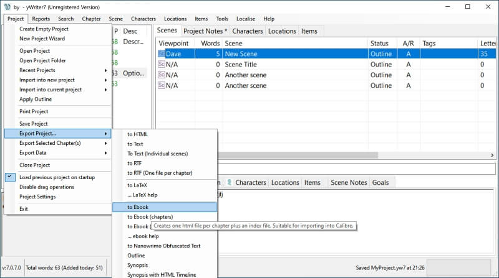Open upper Locations tab

click(x=282, y=31)
